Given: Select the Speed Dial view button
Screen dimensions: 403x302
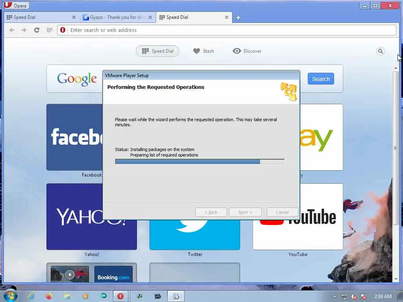Looking at the screenshot, I should pos(157,51).
